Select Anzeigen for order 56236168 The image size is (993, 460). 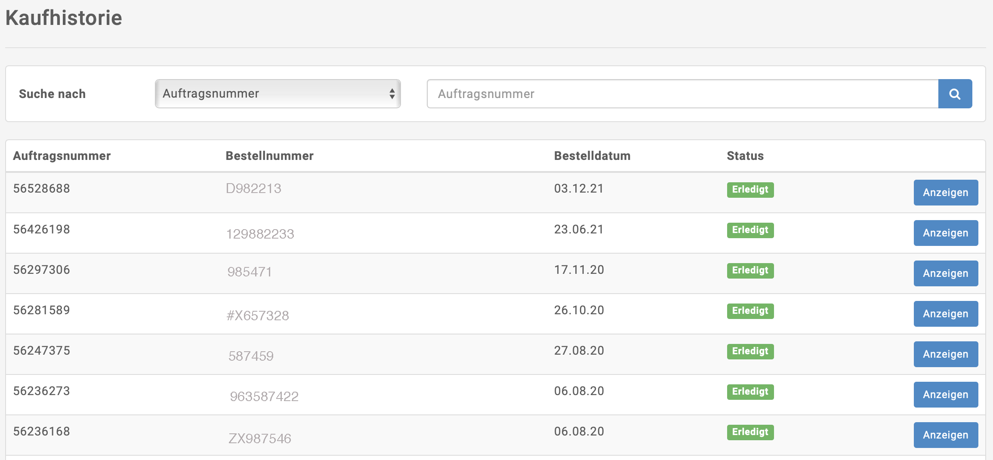tap(945, 435)
